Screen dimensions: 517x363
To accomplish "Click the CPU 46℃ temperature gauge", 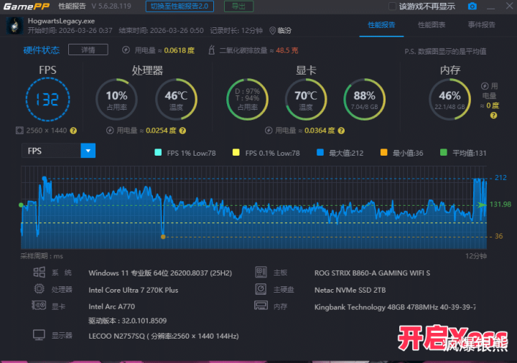I will pyautogui.click(x=176, y=99).
